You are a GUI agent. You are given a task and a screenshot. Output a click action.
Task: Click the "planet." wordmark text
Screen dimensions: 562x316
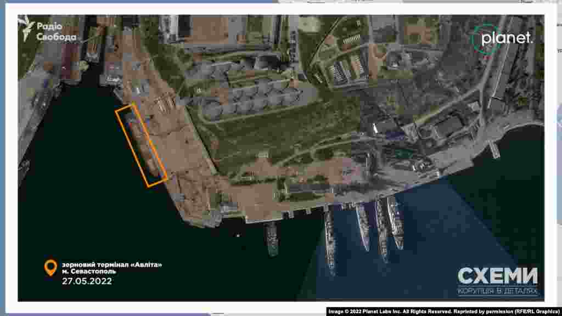[507, 38]
